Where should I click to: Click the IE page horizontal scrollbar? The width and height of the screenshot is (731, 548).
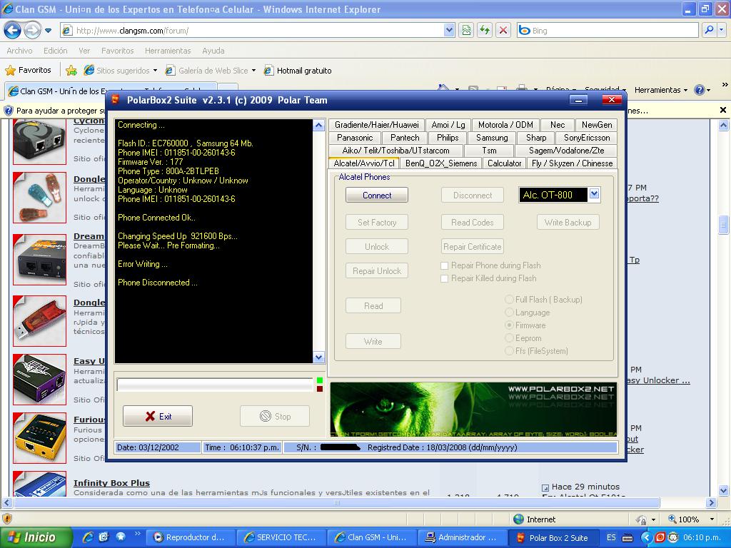337,503
